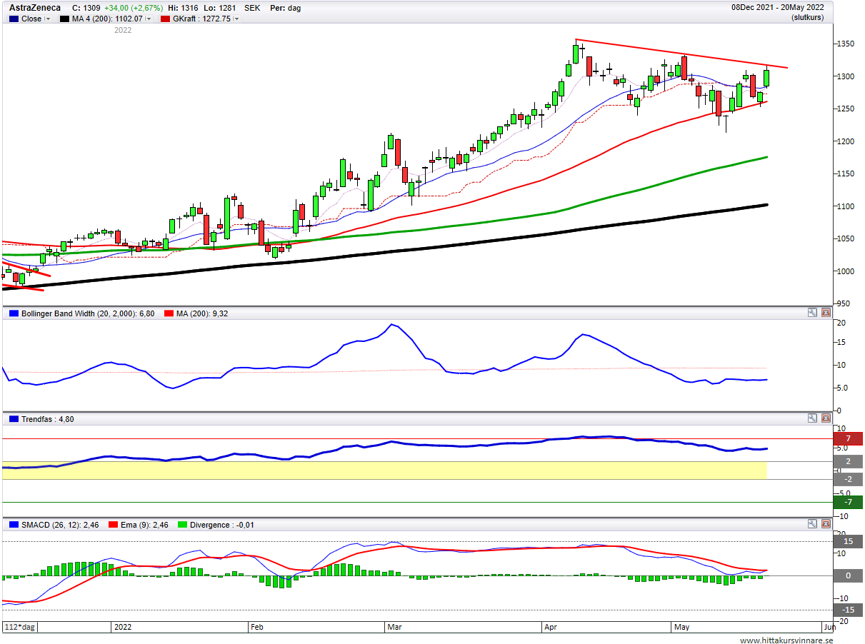Viewport: 865px width, 644px height.
Task: Expand the GKraft indicator dropdown arrow
Action: [x=236, y=19]
